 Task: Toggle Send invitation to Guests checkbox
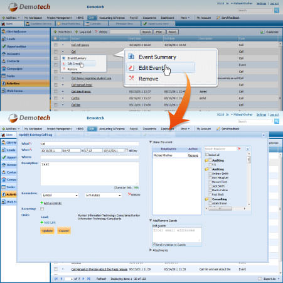(x=154, y=245)
